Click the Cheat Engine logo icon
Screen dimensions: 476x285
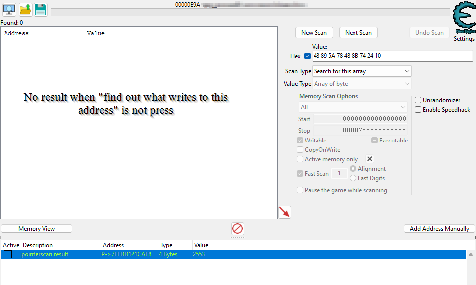pos(464,18)
